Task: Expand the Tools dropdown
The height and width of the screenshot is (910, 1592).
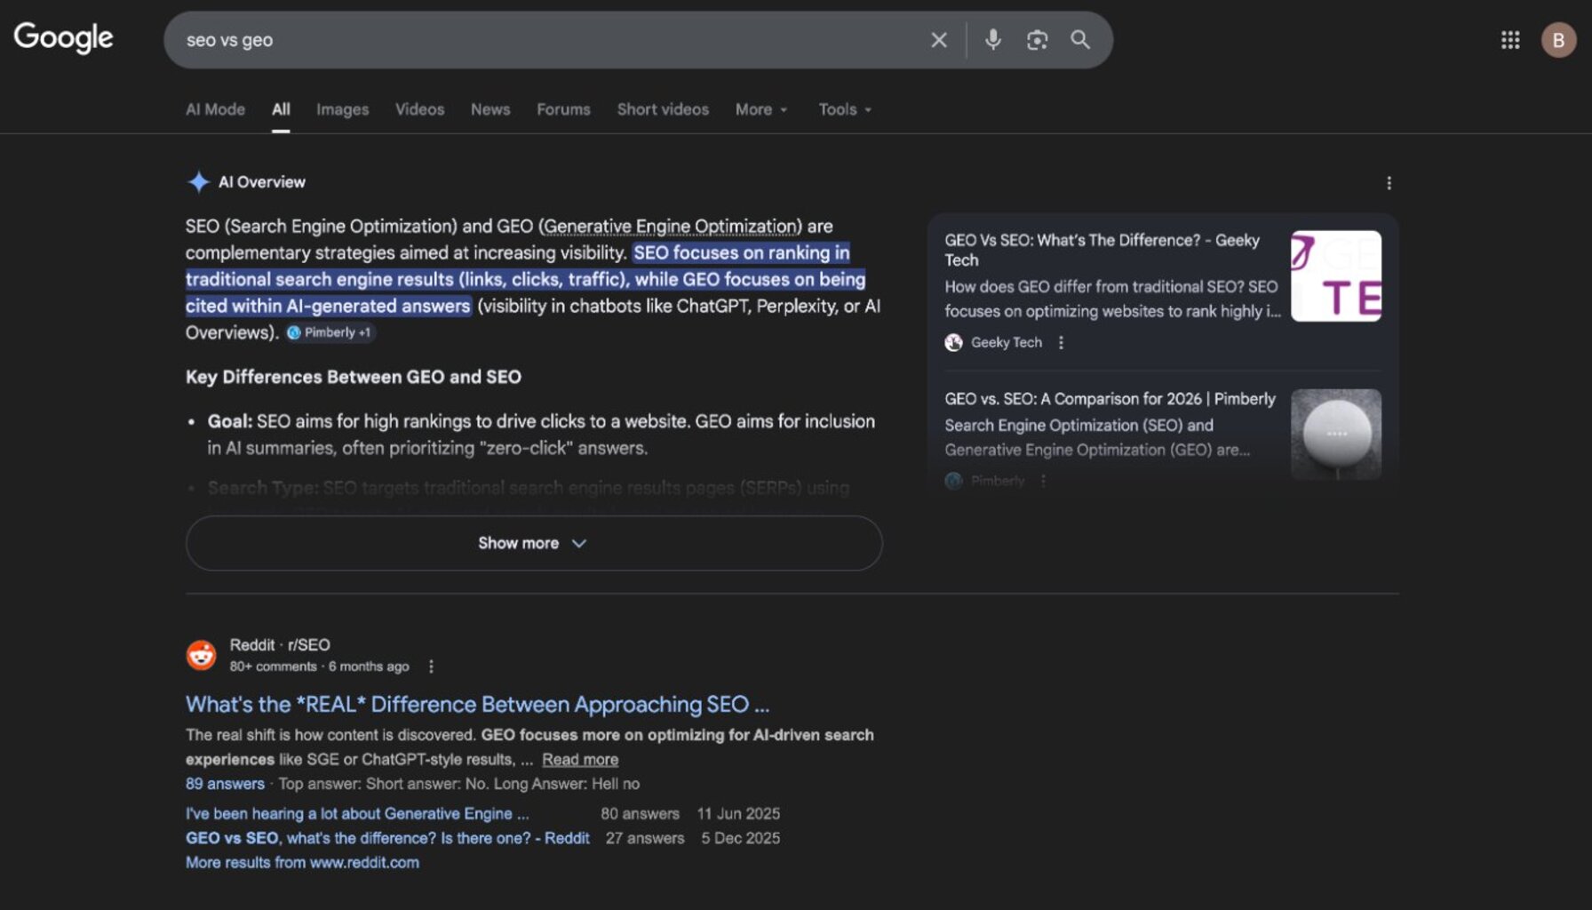Action: tap(845, 109)
